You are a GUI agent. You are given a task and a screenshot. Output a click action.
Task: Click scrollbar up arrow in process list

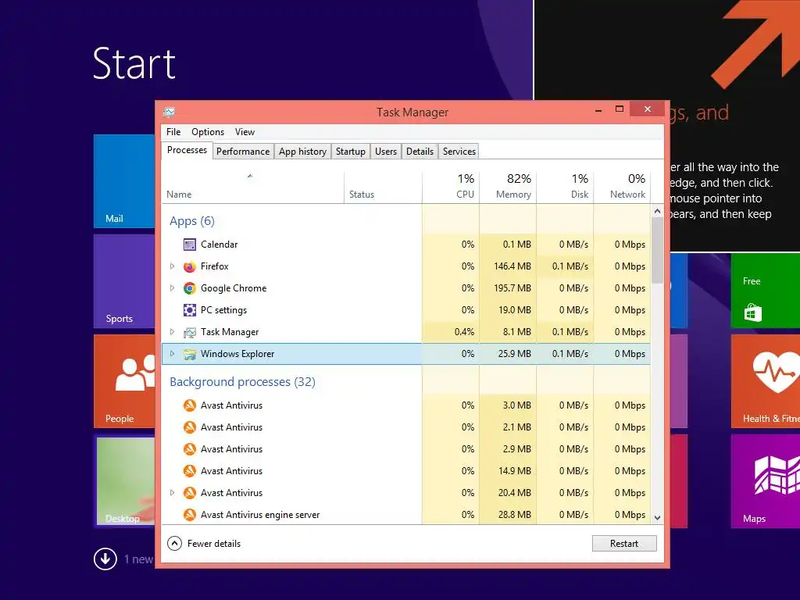[657, 211]
